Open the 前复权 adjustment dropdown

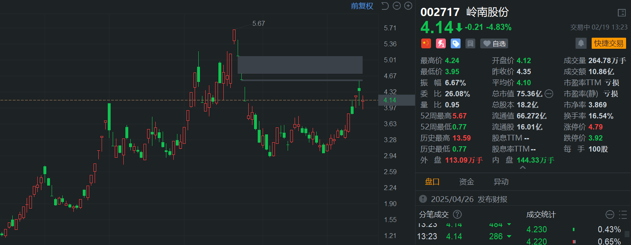[x=362, y=6]
